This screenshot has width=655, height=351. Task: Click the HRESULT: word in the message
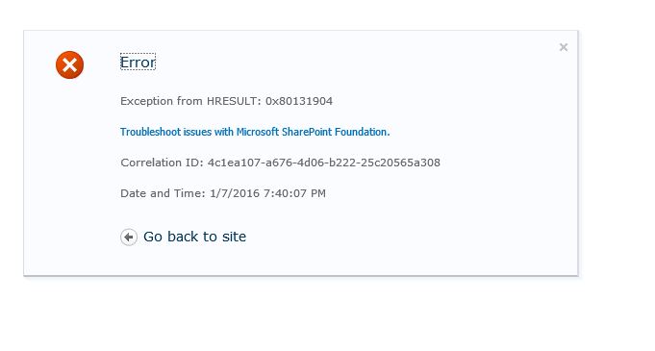tap(234, 101)
